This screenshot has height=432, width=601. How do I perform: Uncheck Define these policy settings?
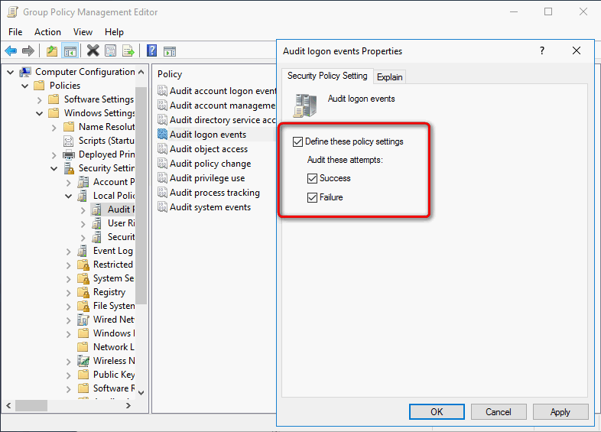click(298, 141)
